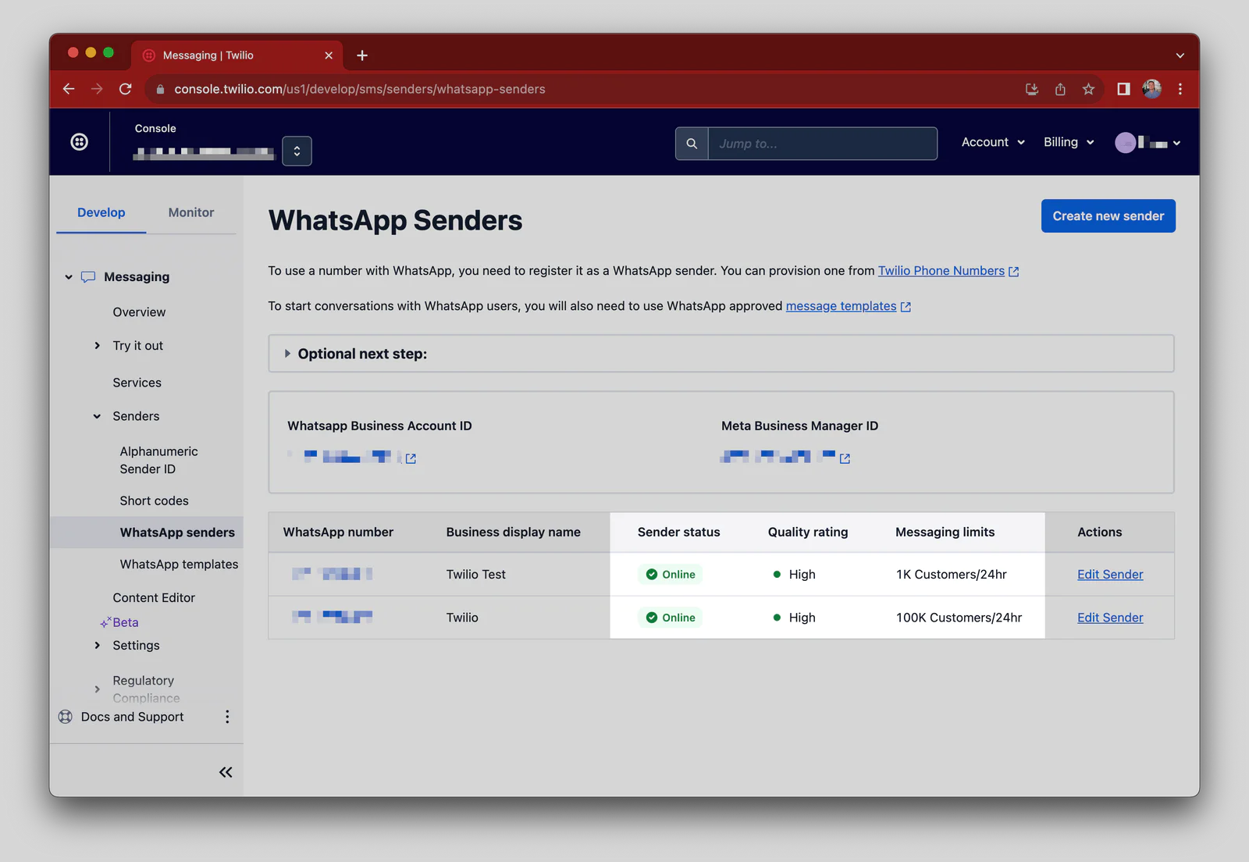
Task: Open the tab search dropdown arrow
Action: coord(1180,55)
